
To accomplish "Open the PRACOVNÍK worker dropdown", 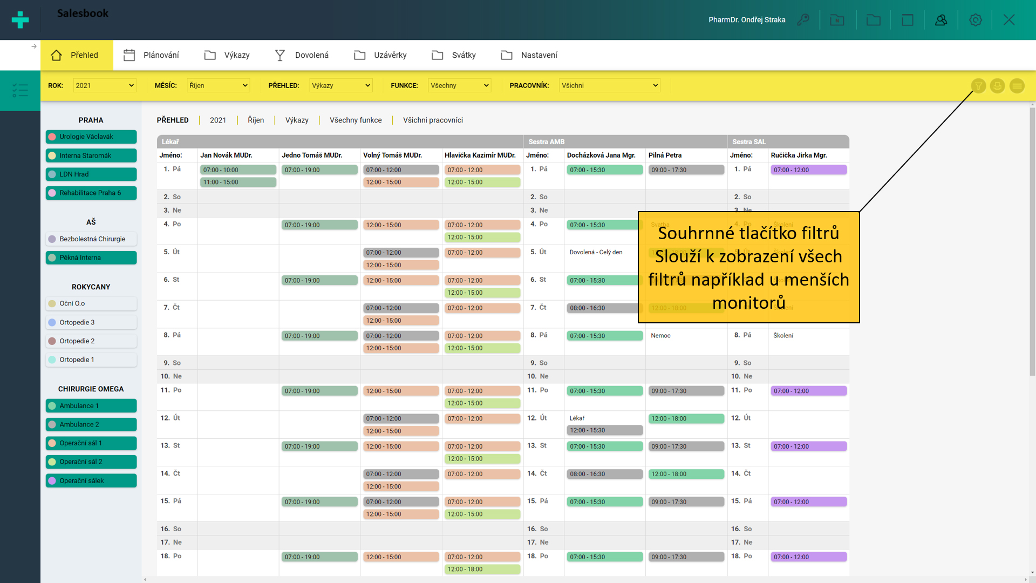I will 609,85.
